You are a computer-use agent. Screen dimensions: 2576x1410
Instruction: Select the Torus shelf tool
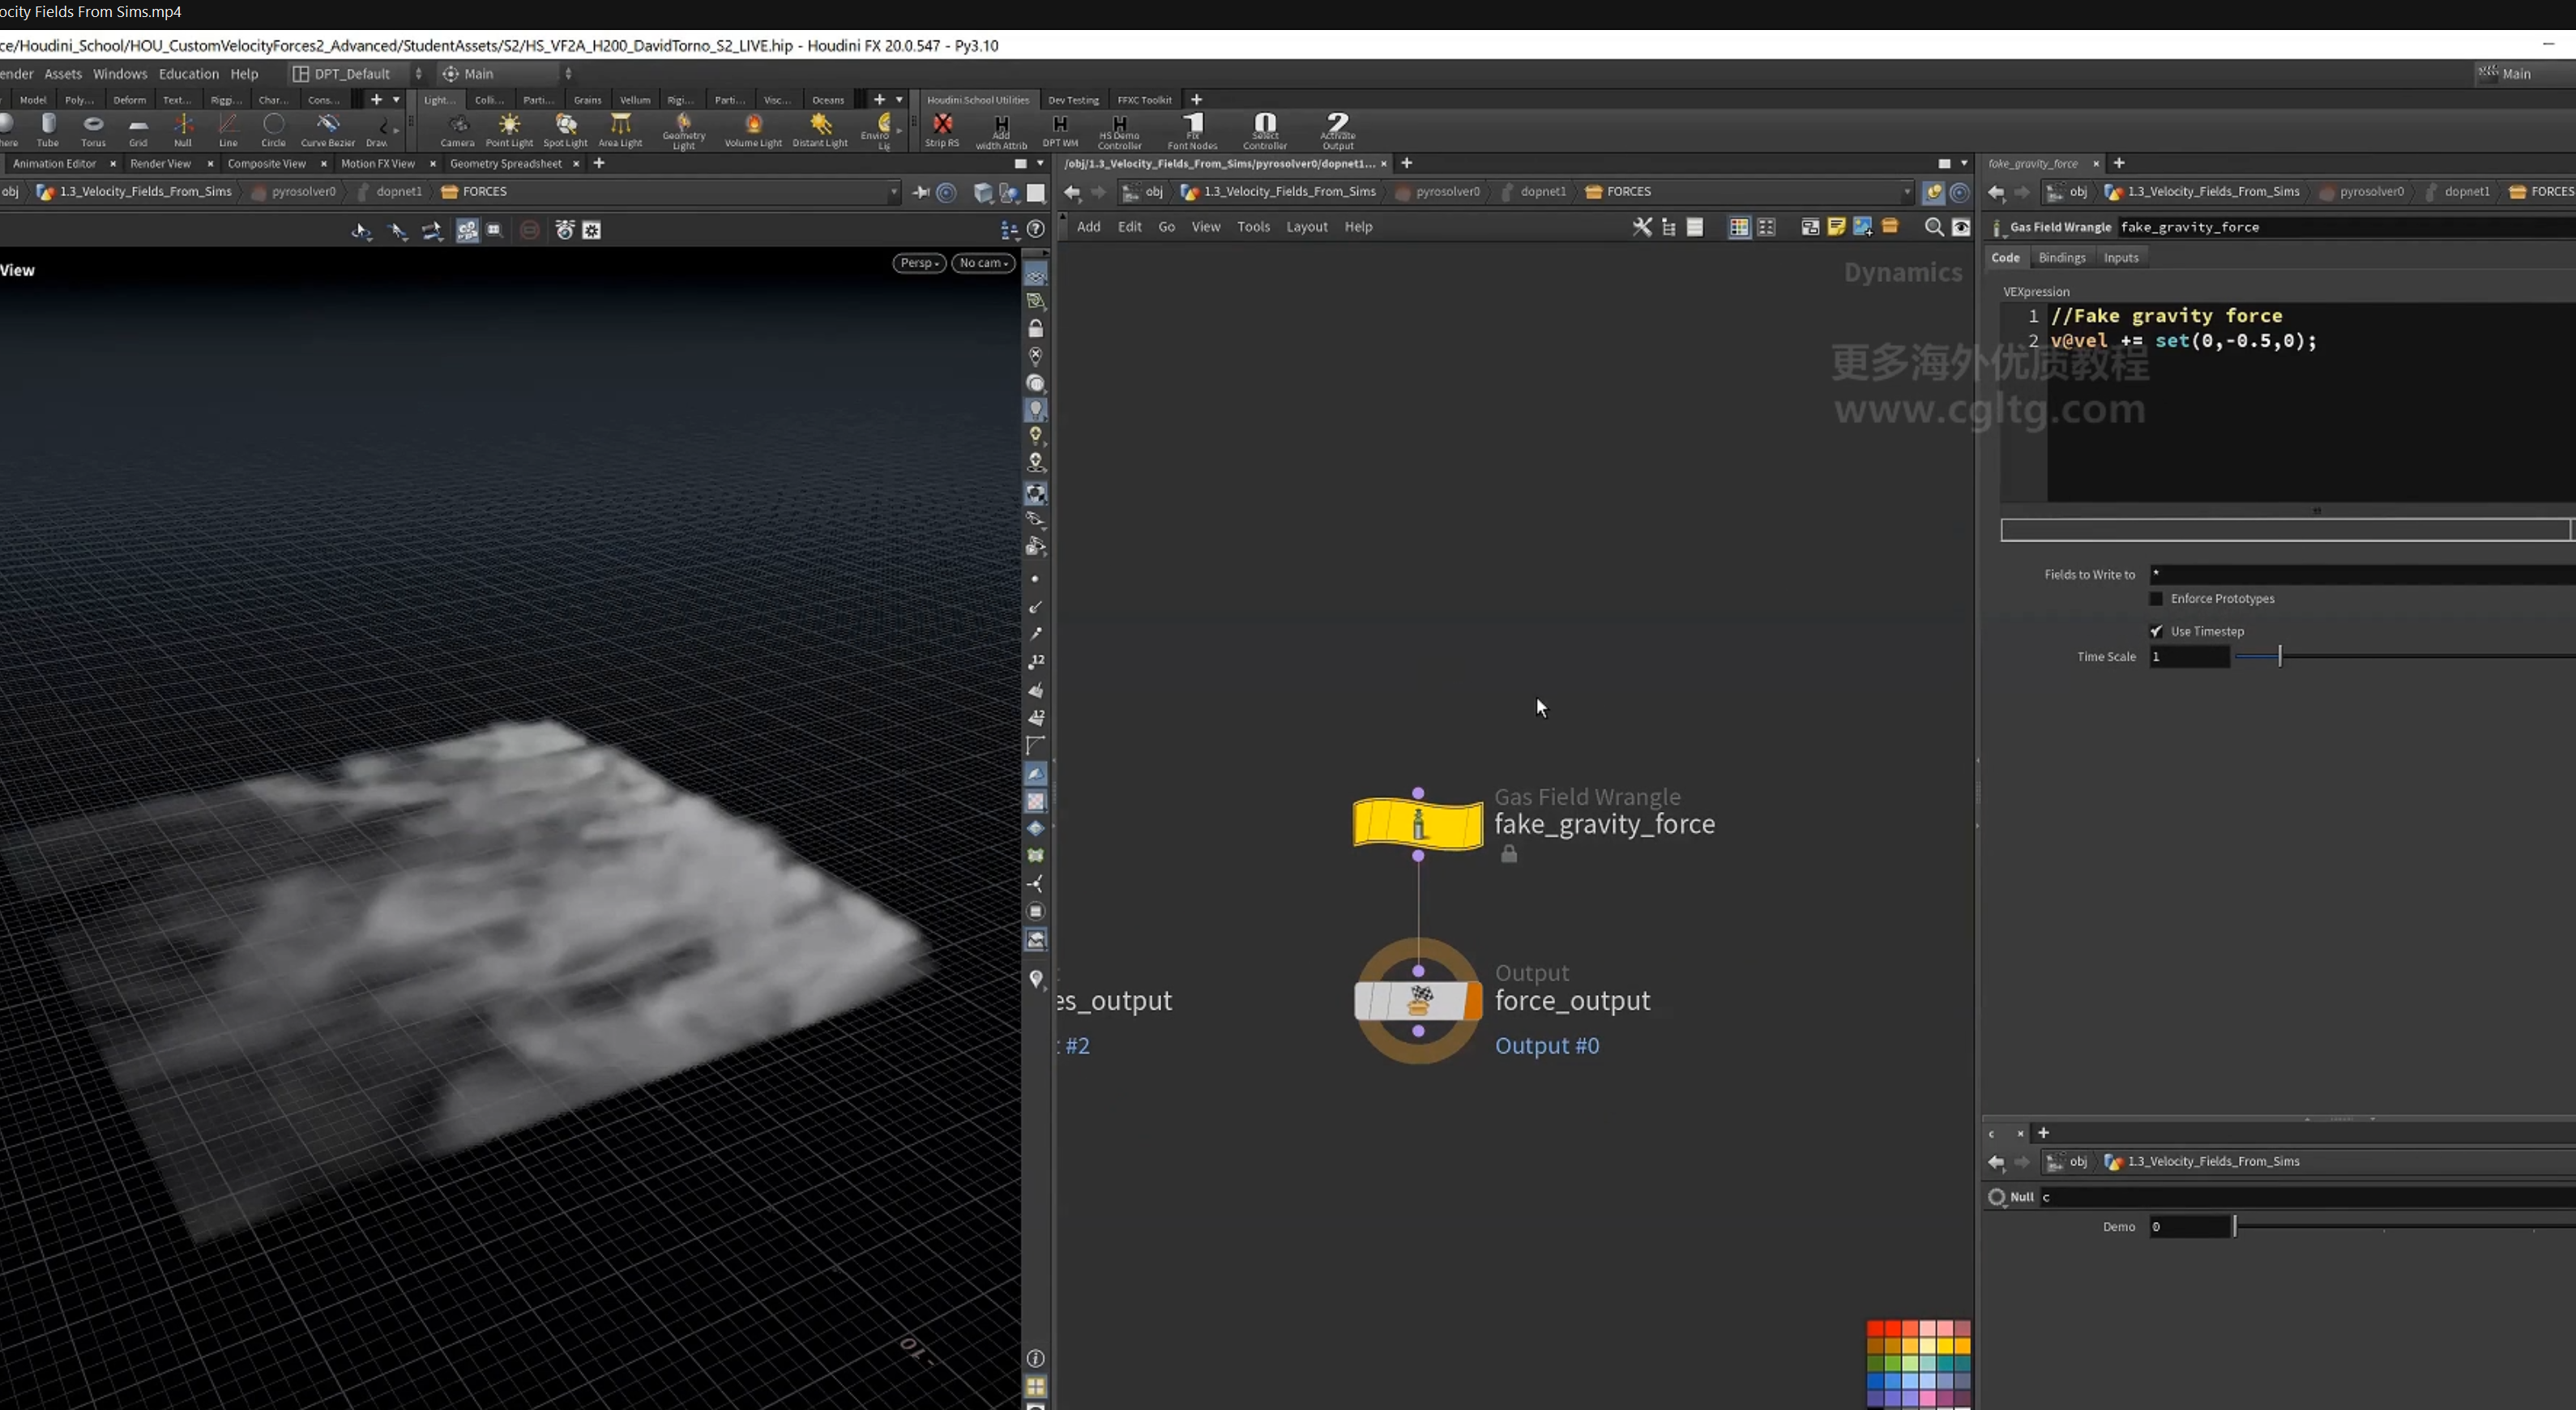tap(93, 130)
